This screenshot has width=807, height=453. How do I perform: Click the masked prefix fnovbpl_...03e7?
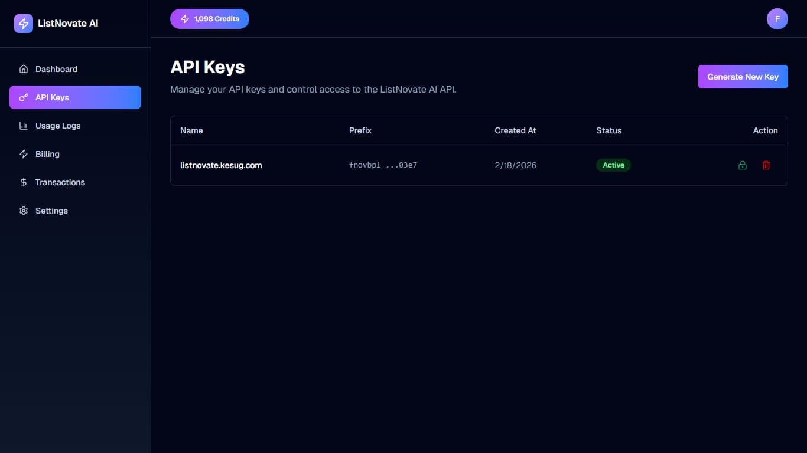[383, 165]
